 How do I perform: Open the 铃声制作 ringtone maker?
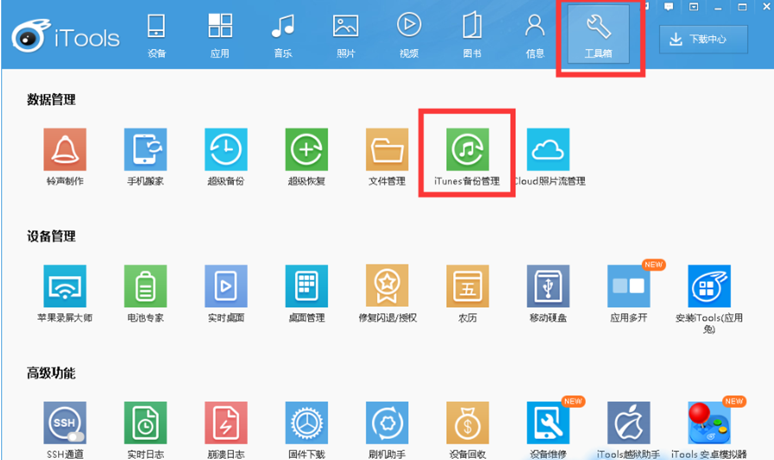pyautogui.click(x=65, y=150)
